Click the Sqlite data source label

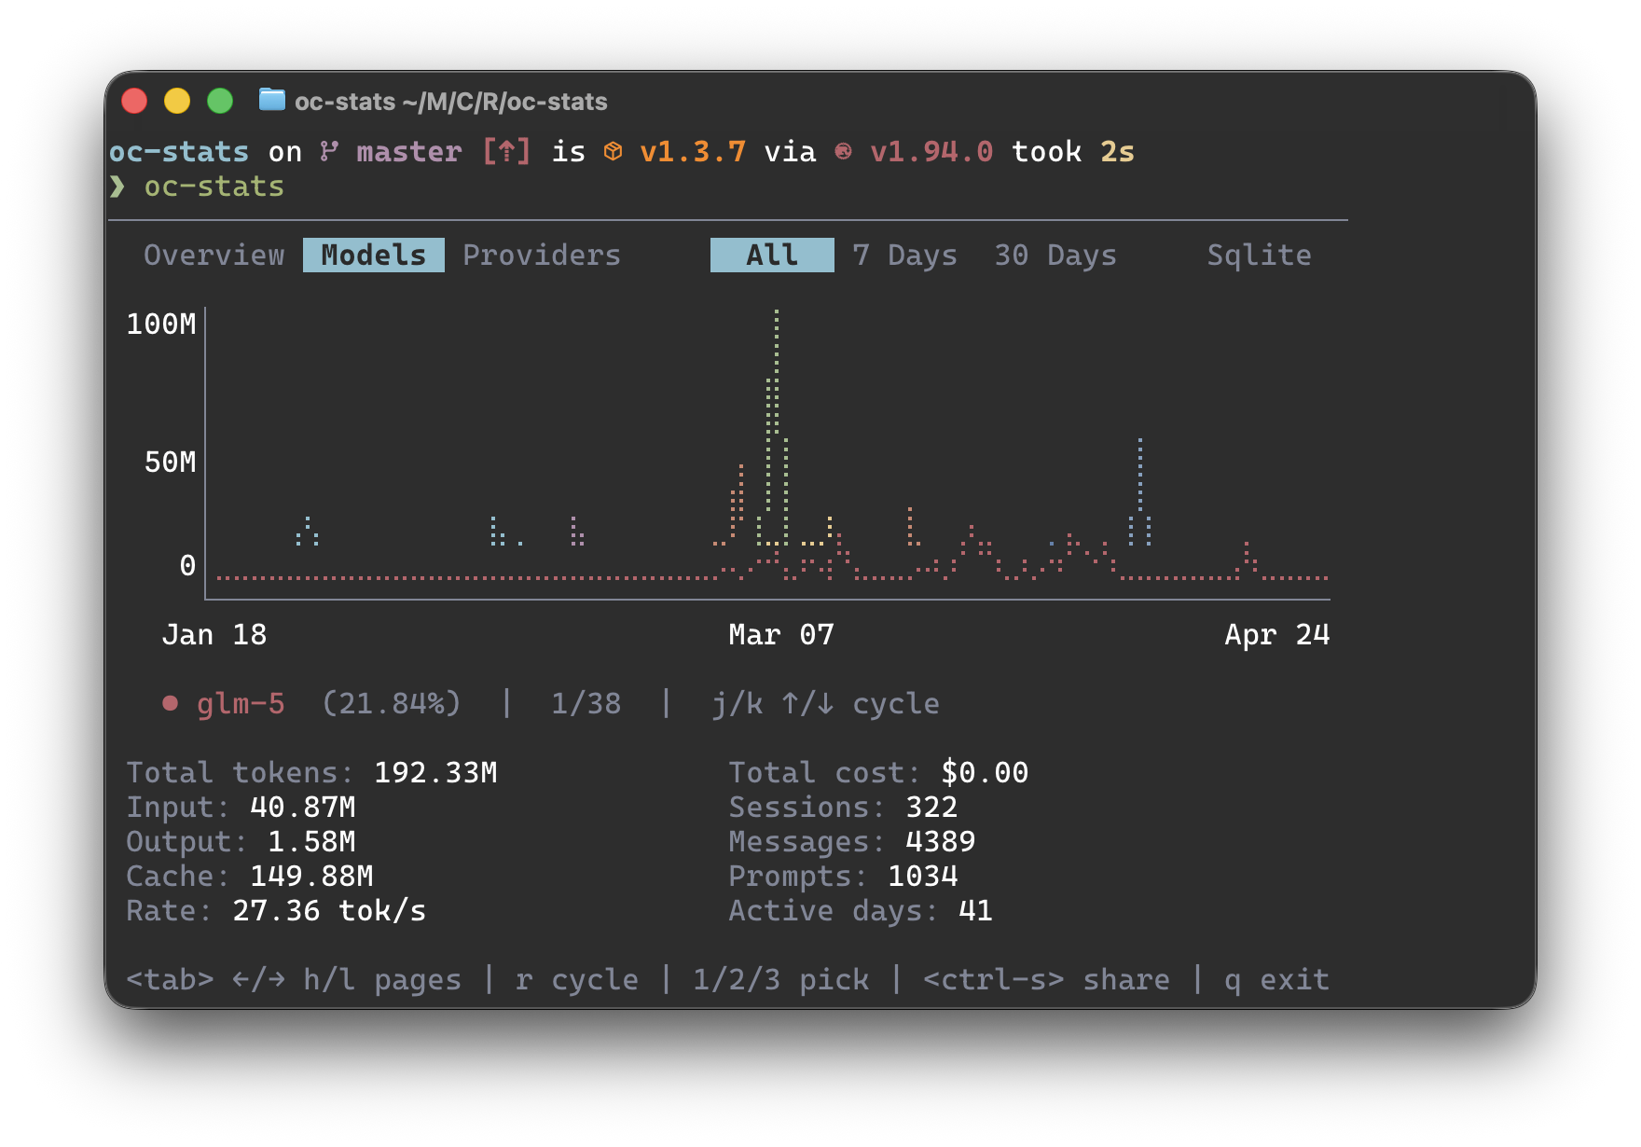click(1259, 255)
